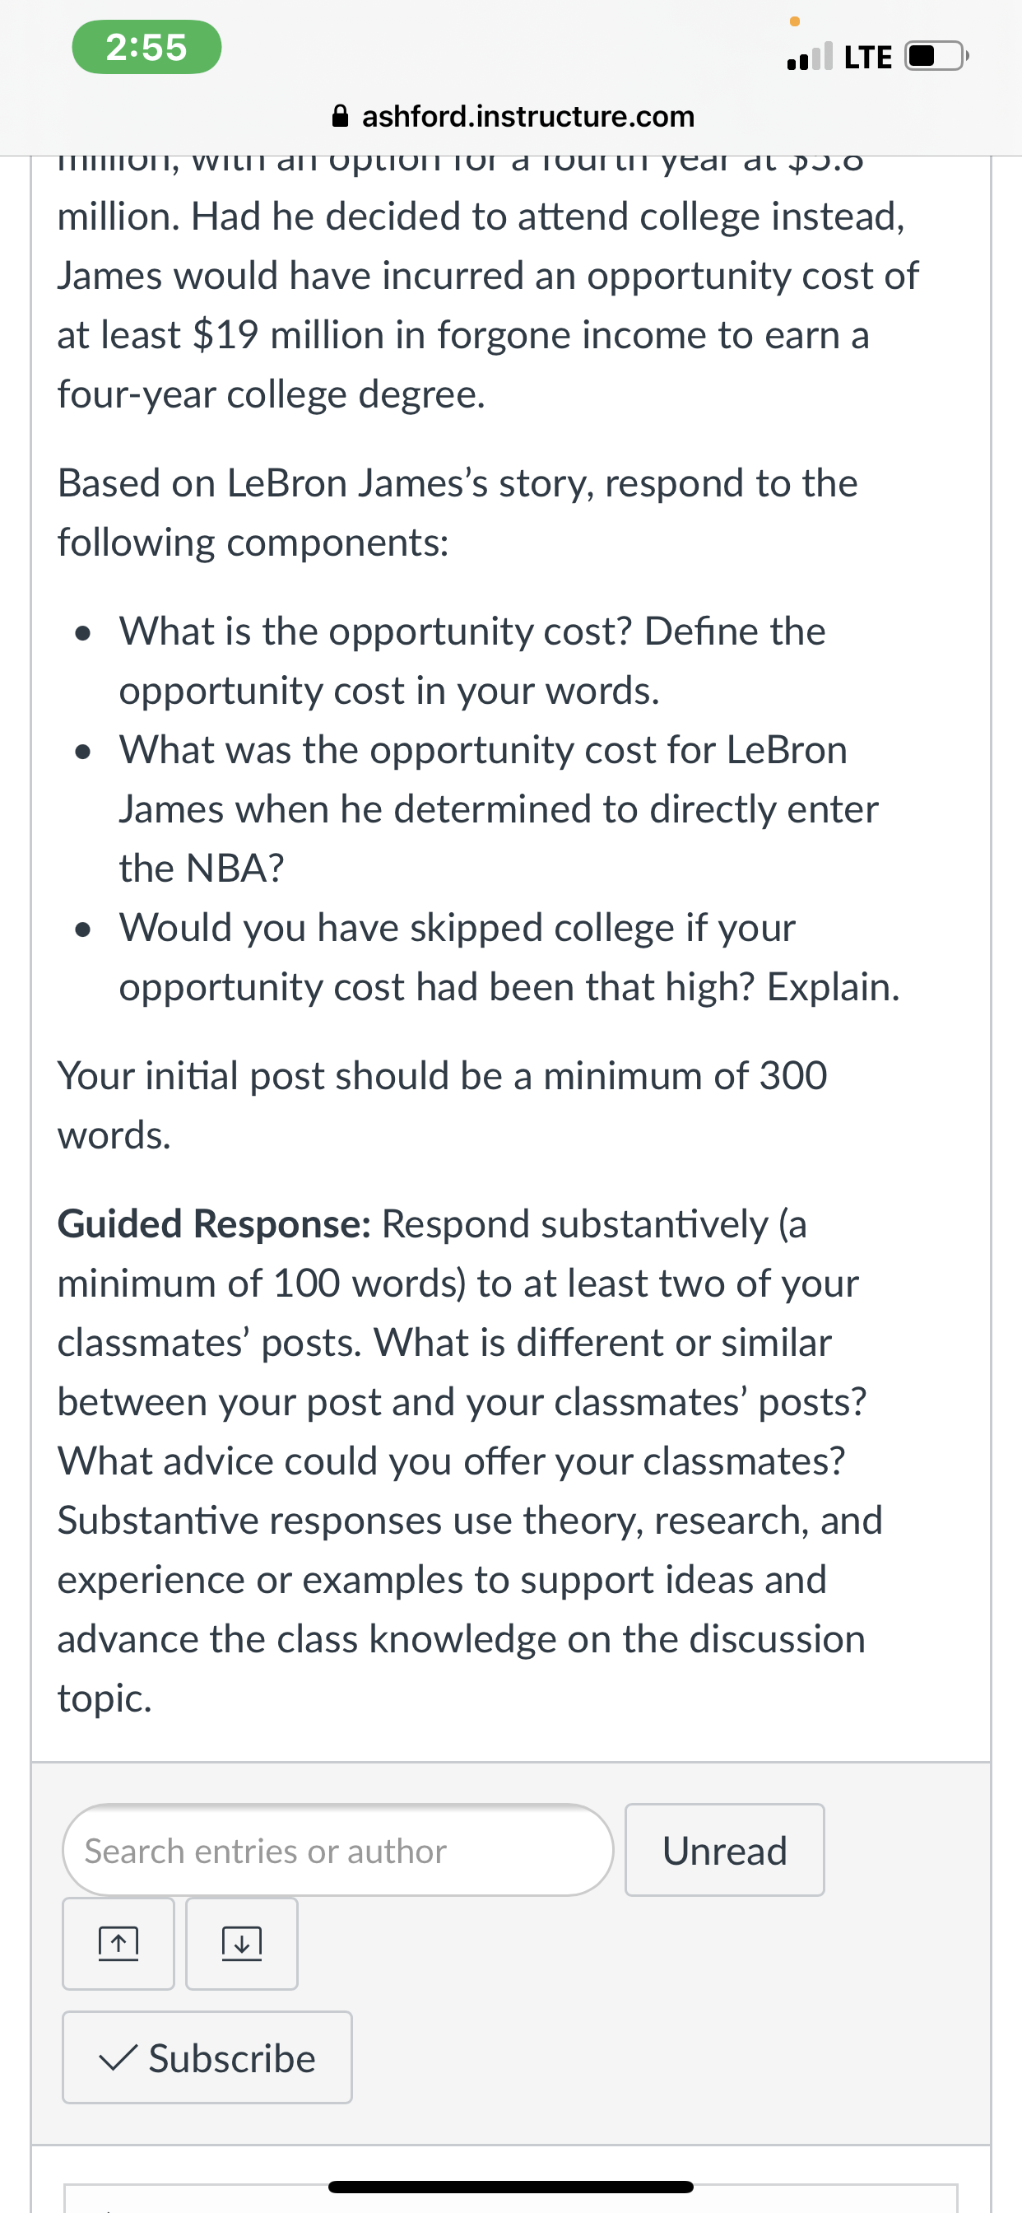Tap the home indicator bar at bottom
The height and width of the screenshot is (2213, 1022).
point(511,2187)
